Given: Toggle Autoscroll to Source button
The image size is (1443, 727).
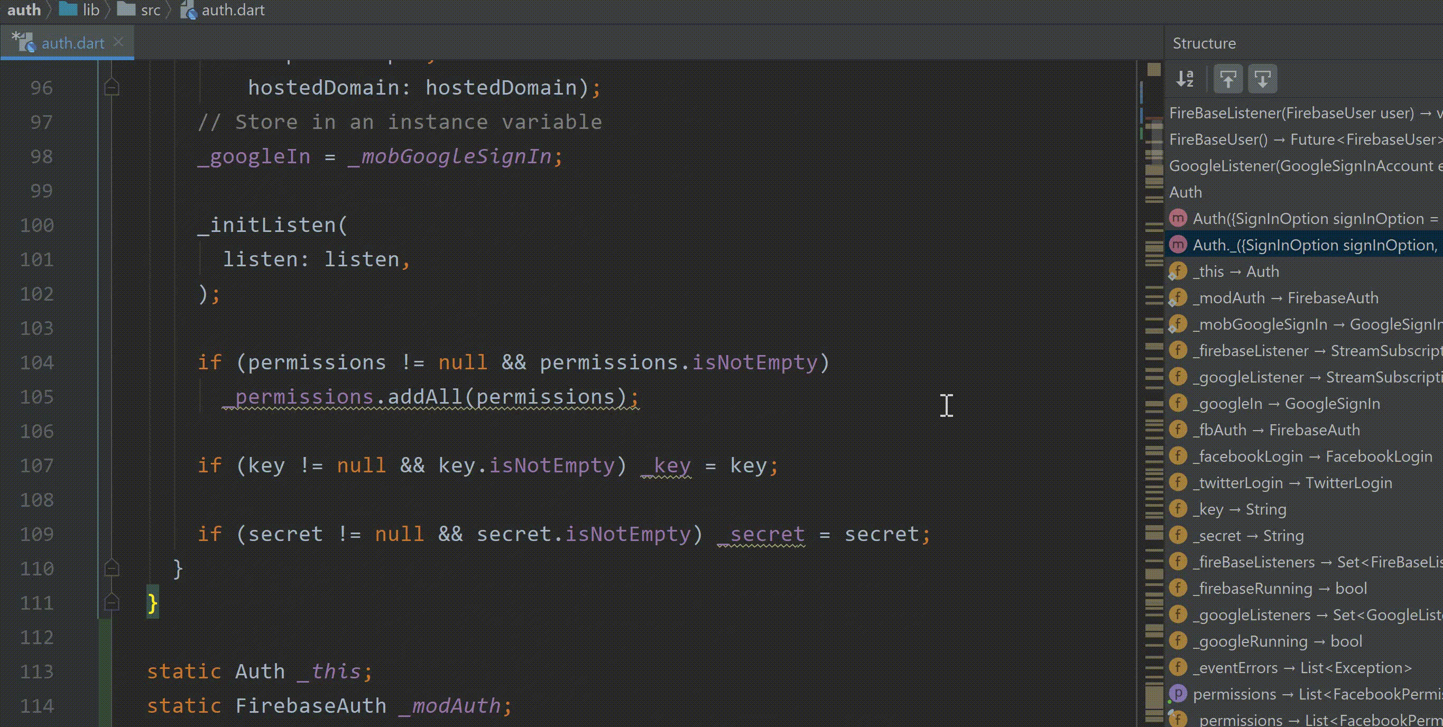Looking at the screenshot, I should tap(1228, 78).
